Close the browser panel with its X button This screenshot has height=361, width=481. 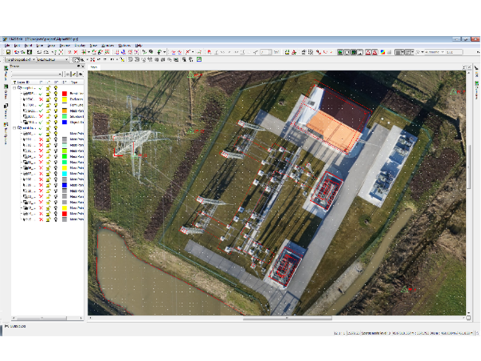83,66
